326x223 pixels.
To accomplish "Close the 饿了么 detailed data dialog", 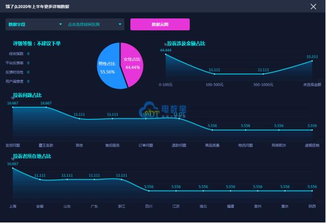I will [313, 6].
